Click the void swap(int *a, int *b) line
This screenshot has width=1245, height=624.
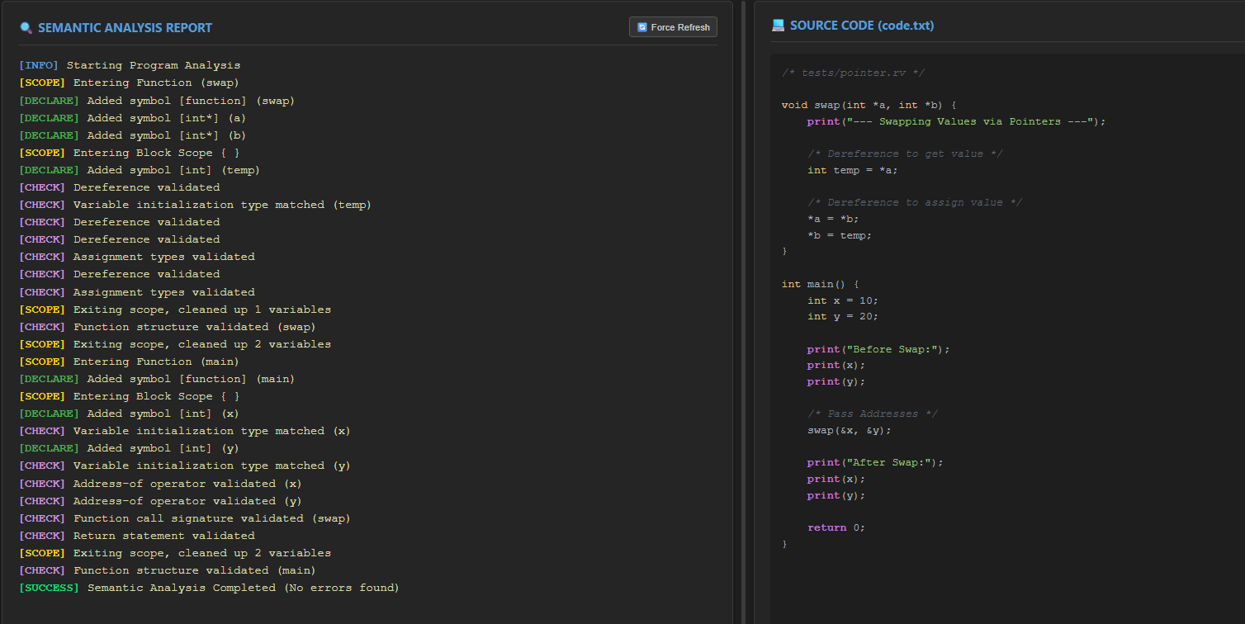(869, 105)
